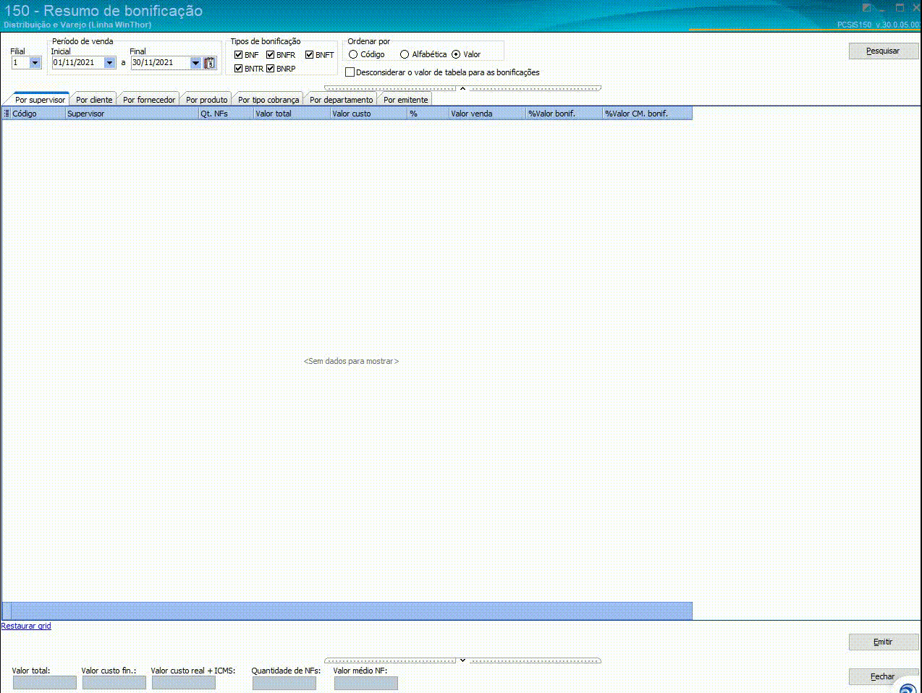Switch to the Por departamento tab
This screenshot has width=922, height=693.
coord(341,100)
